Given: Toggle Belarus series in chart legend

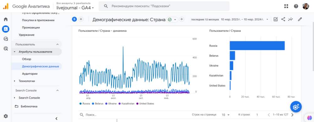Looking at the screenshot, I should (x=98, y=104).
